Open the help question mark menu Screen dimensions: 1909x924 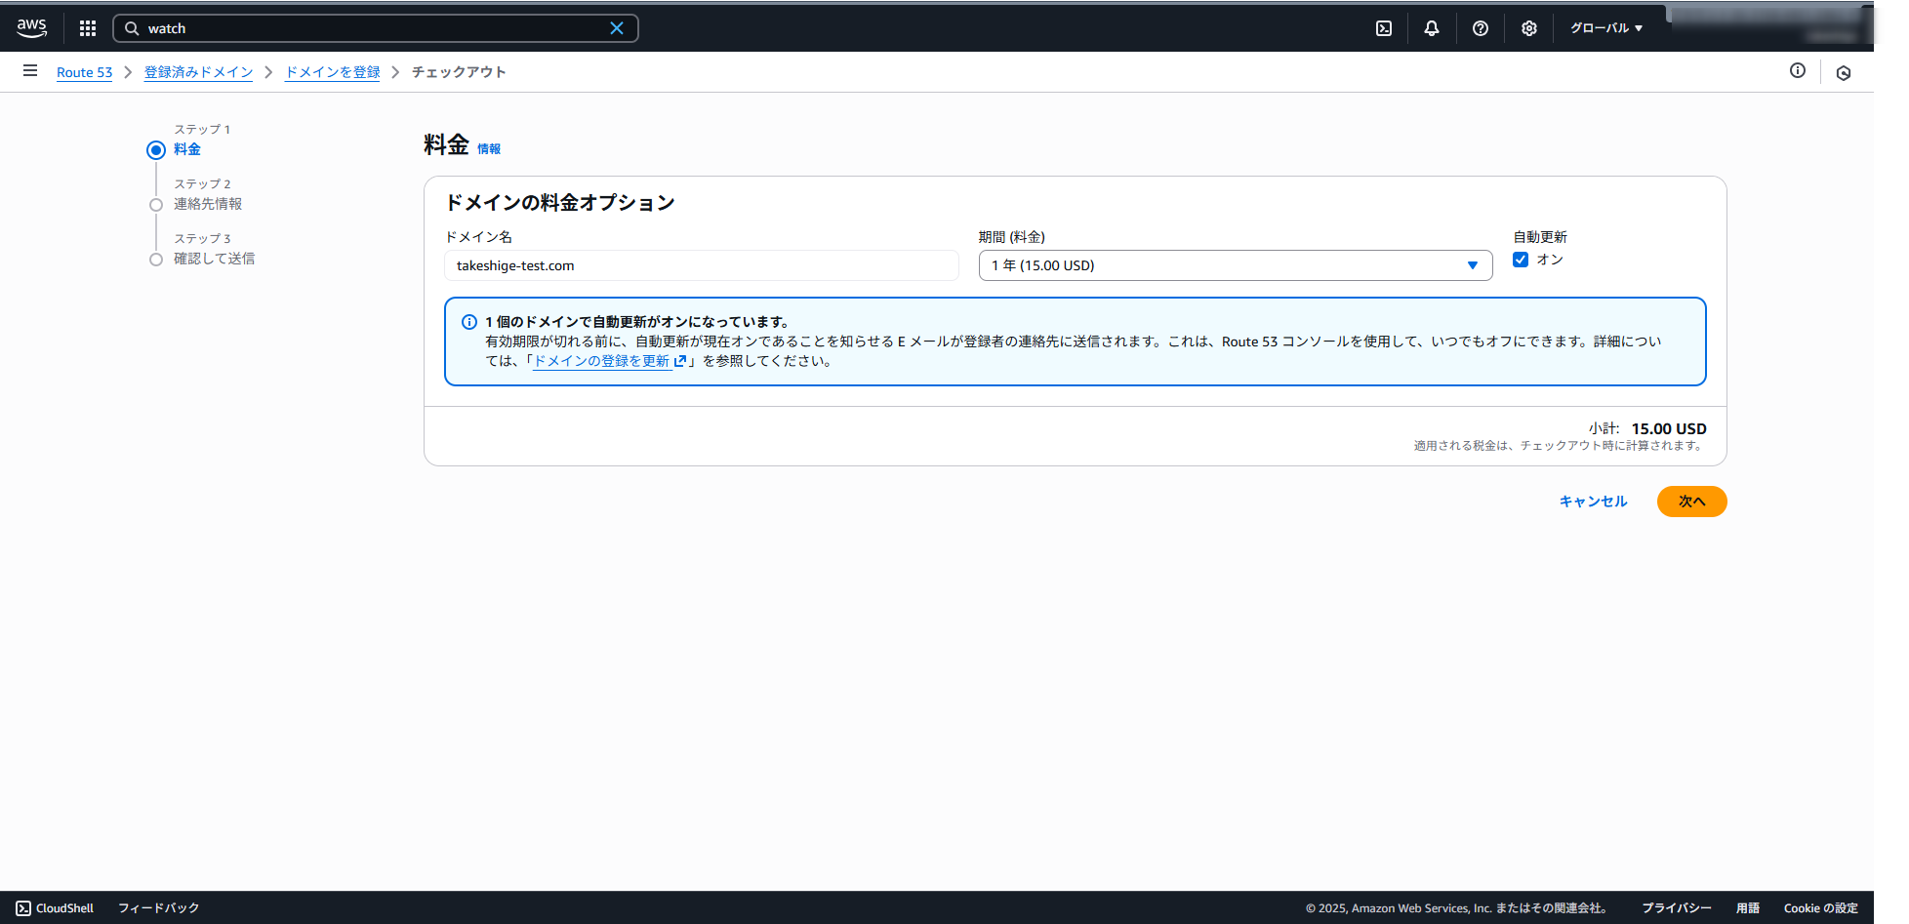click(x=1481, y=28)
